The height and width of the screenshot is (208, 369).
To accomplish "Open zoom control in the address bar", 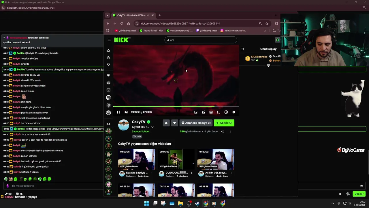I will [260, 23].
